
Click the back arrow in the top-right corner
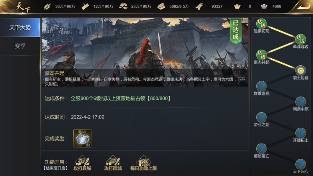(302, 6)
